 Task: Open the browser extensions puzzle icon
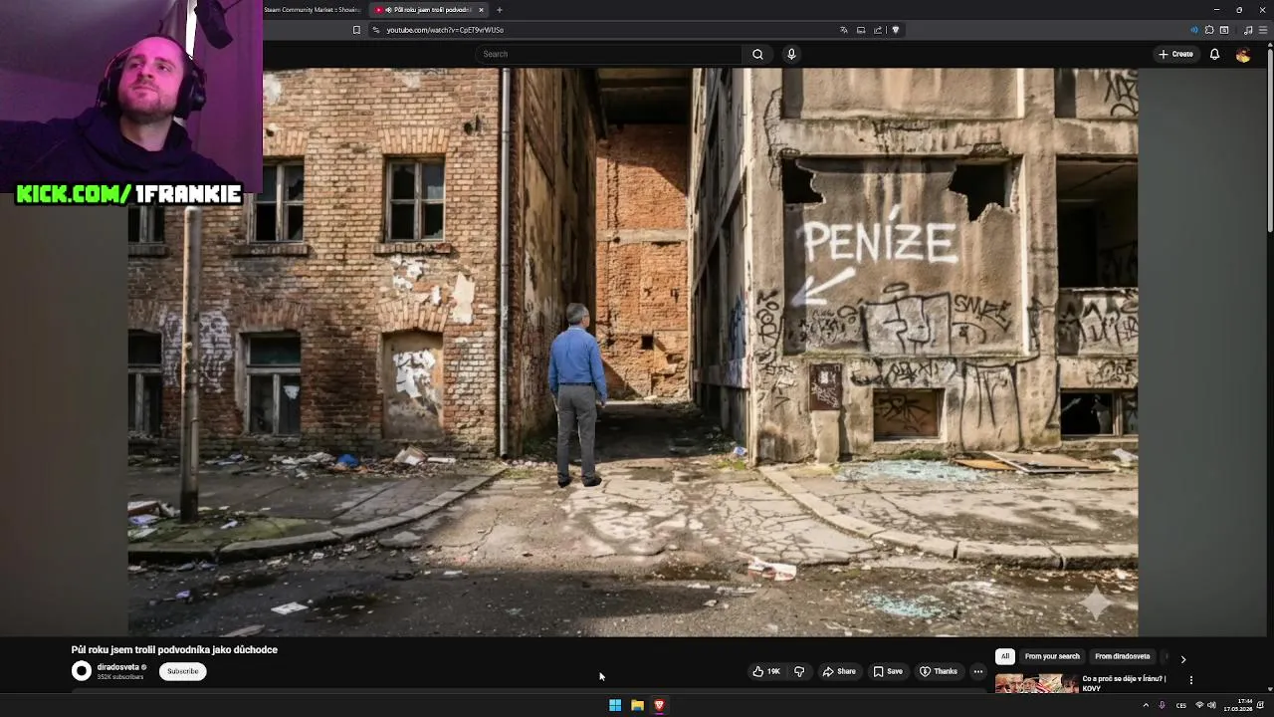1209,30
